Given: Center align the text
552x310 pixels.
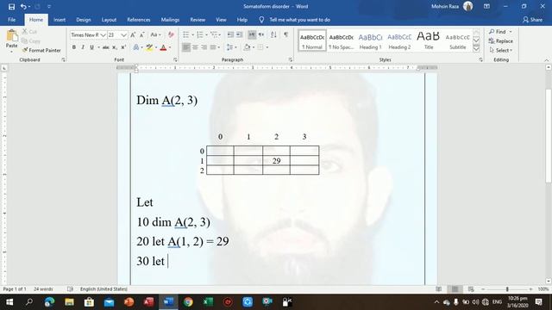Looking at the screenshot, I should (196, 47).
